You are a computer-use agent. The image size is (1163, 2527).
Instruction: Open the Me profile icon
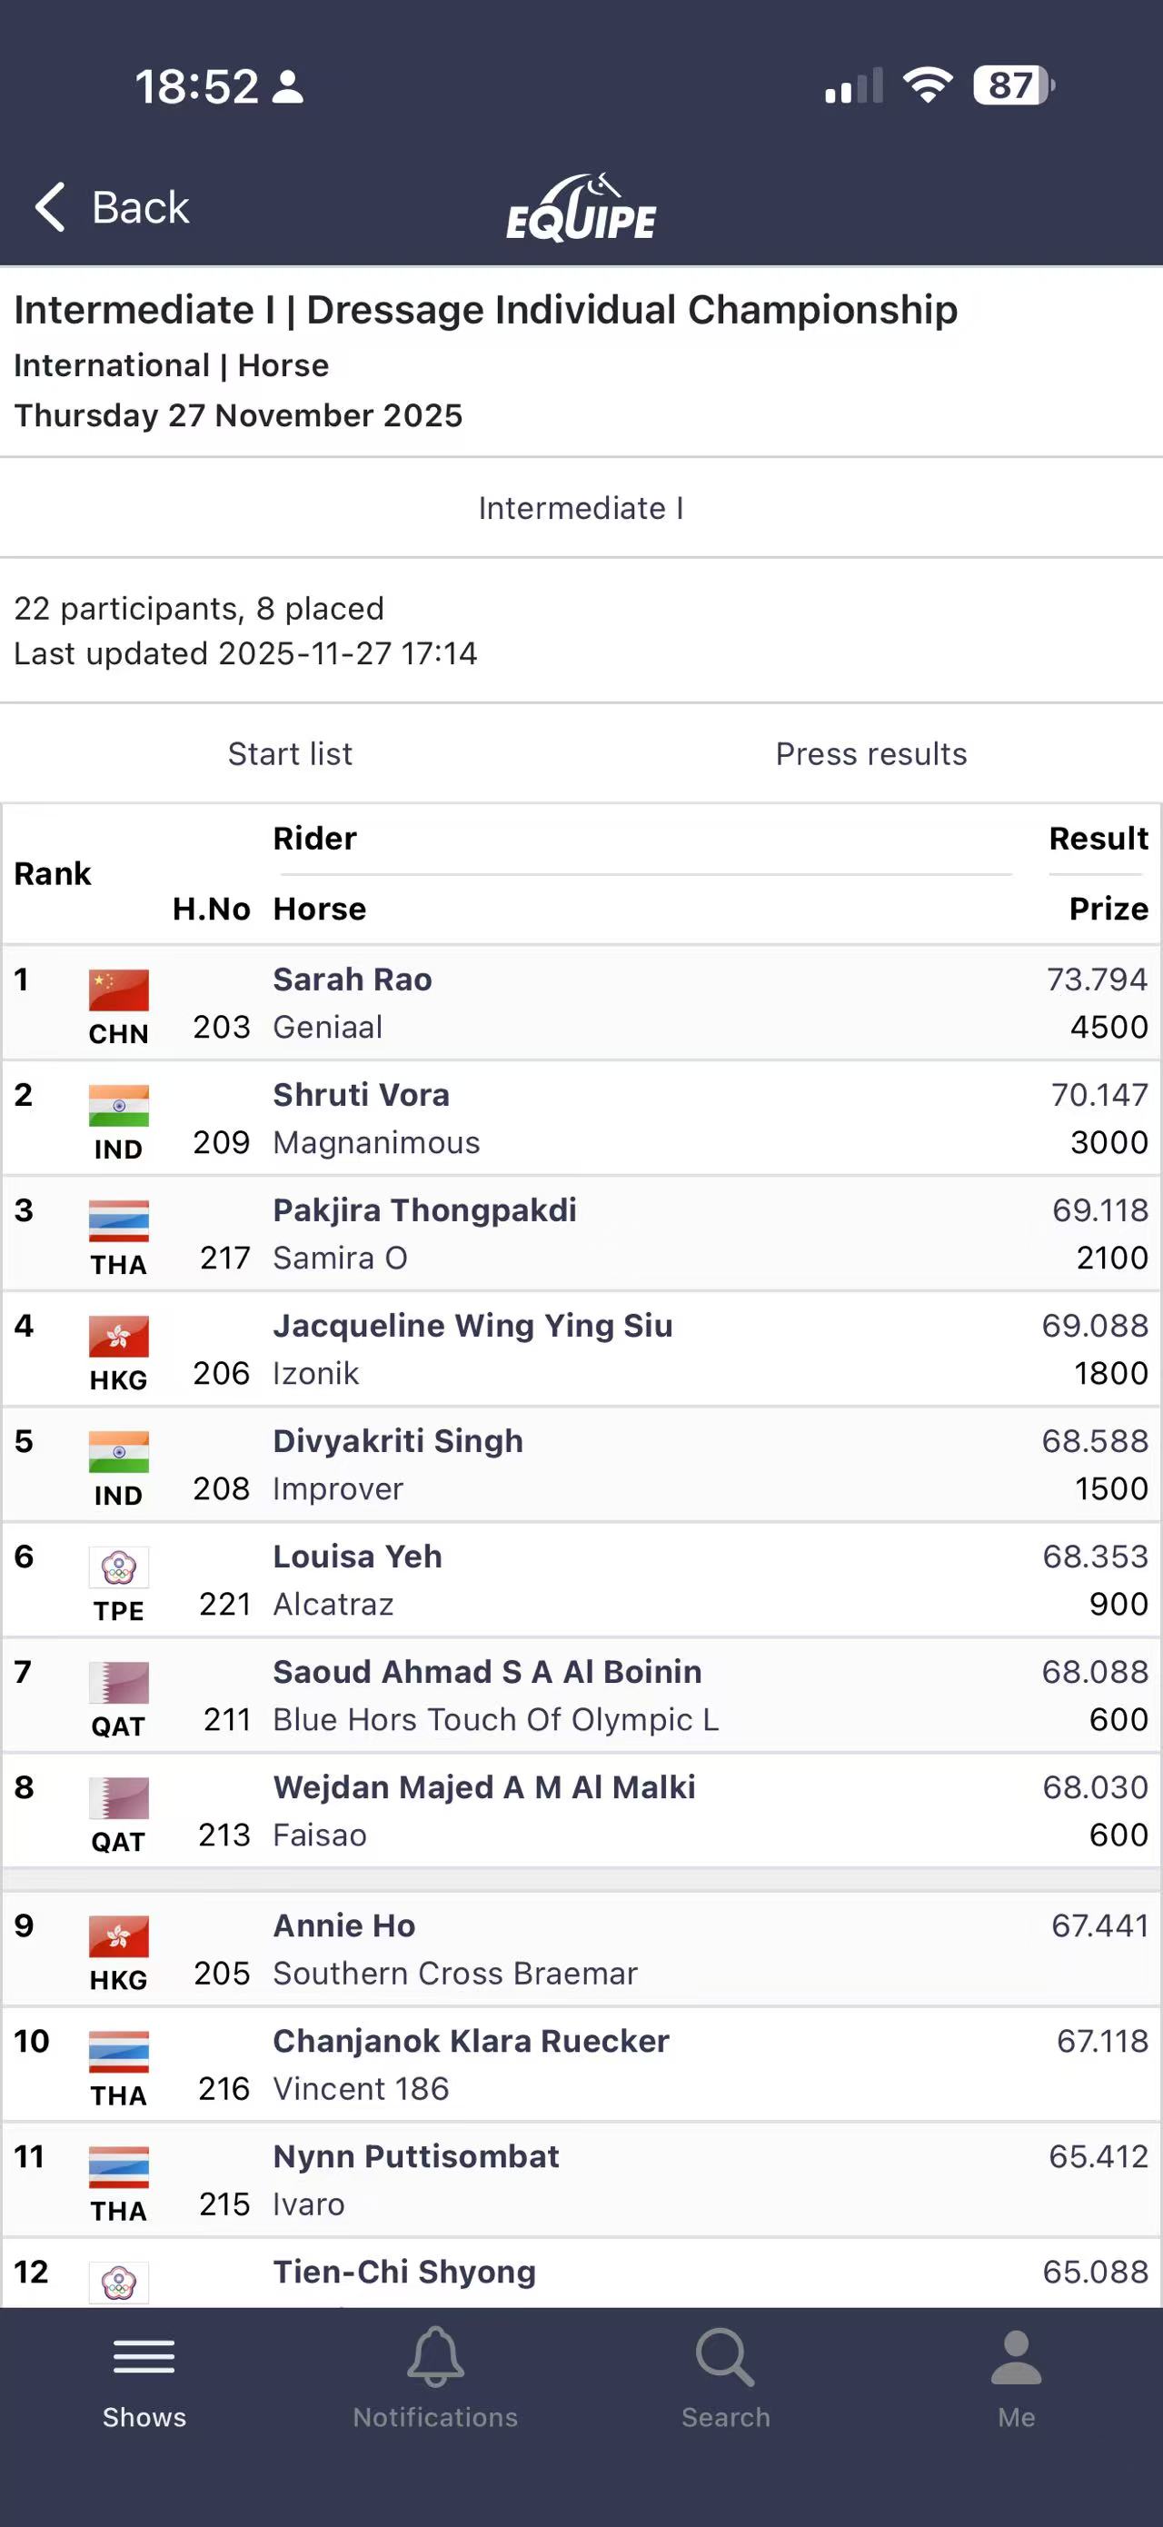(x=1016, y=2355)
